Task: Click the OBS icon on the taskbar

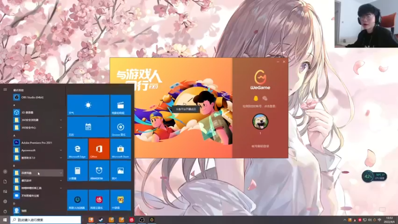Action: (142, 220)
